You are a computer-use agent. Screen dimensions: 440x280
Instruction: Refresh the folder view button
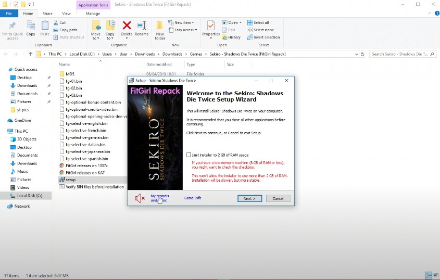(x=362, y=54)
